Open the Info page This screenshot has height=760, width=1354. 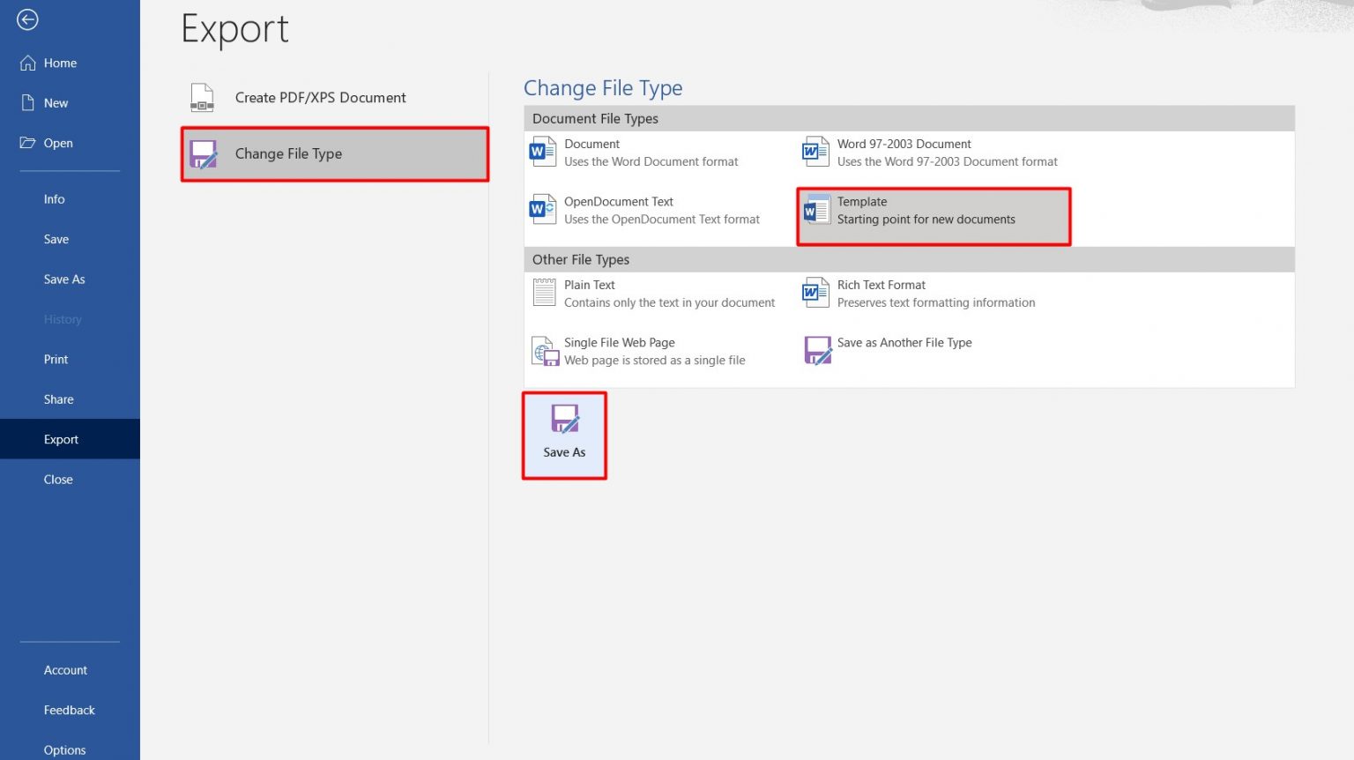tap(54, 198)
